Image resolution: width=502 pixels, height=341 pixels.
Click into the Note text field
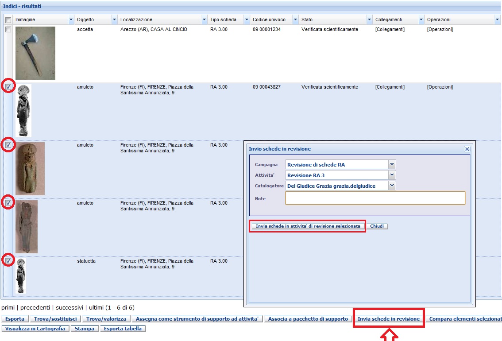pos(375,198)
